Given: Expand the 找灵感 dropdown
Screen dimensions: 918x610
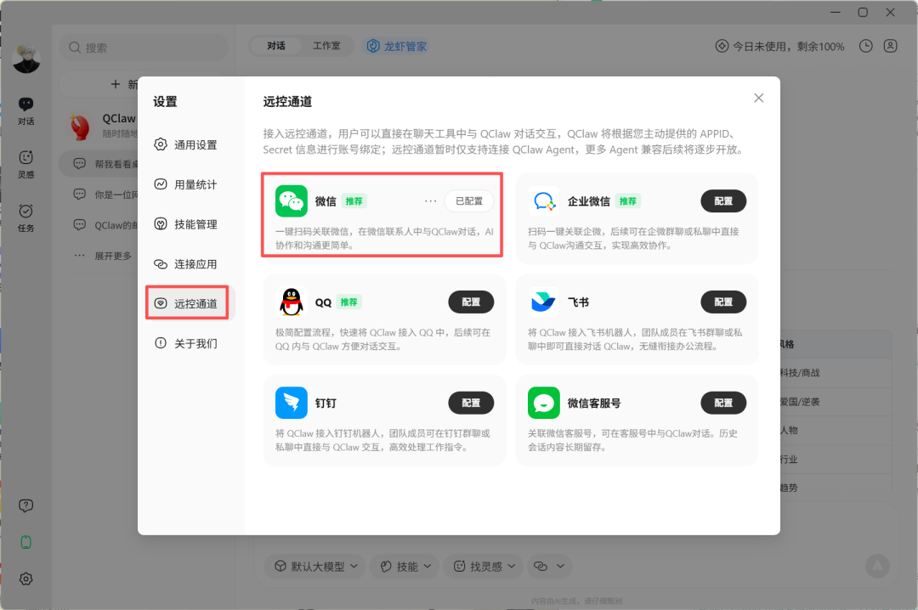Looking at the screenshot, I should (x=484, y=566).
